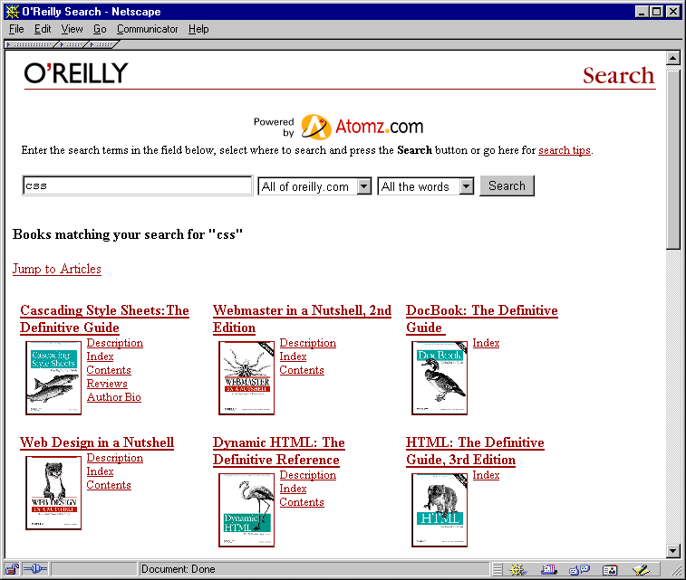Expand the first collapsed toolbar handle
This screenshot has height=580, width=686.
tap(31, 44)
